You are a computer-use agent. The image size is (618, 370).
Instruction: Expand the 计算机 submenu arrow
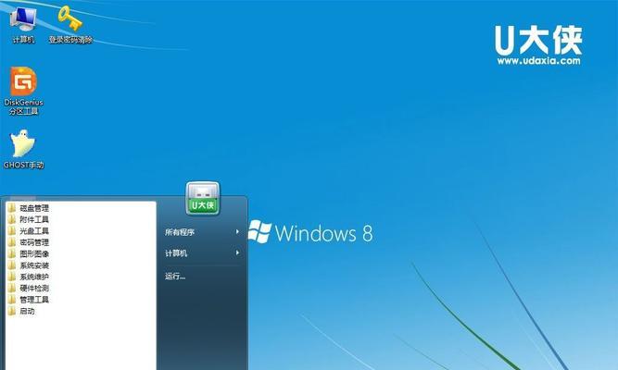pos(237,253)
